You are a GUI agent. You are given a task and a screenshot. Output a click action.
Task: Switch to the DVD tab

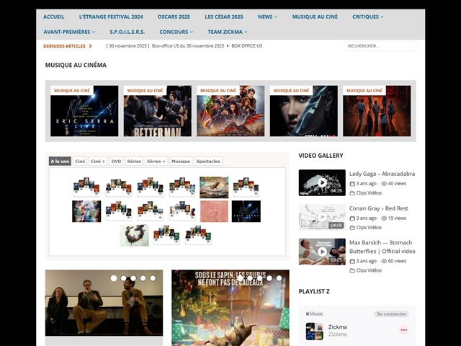[x=116, y=161]
